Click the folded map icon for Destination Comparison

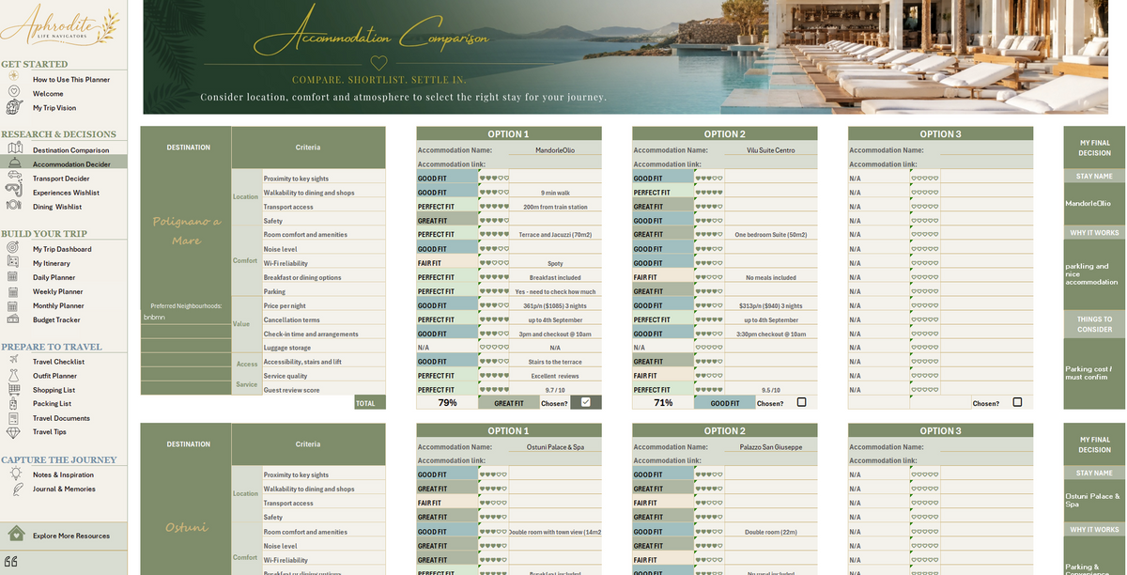click(14, 148)
